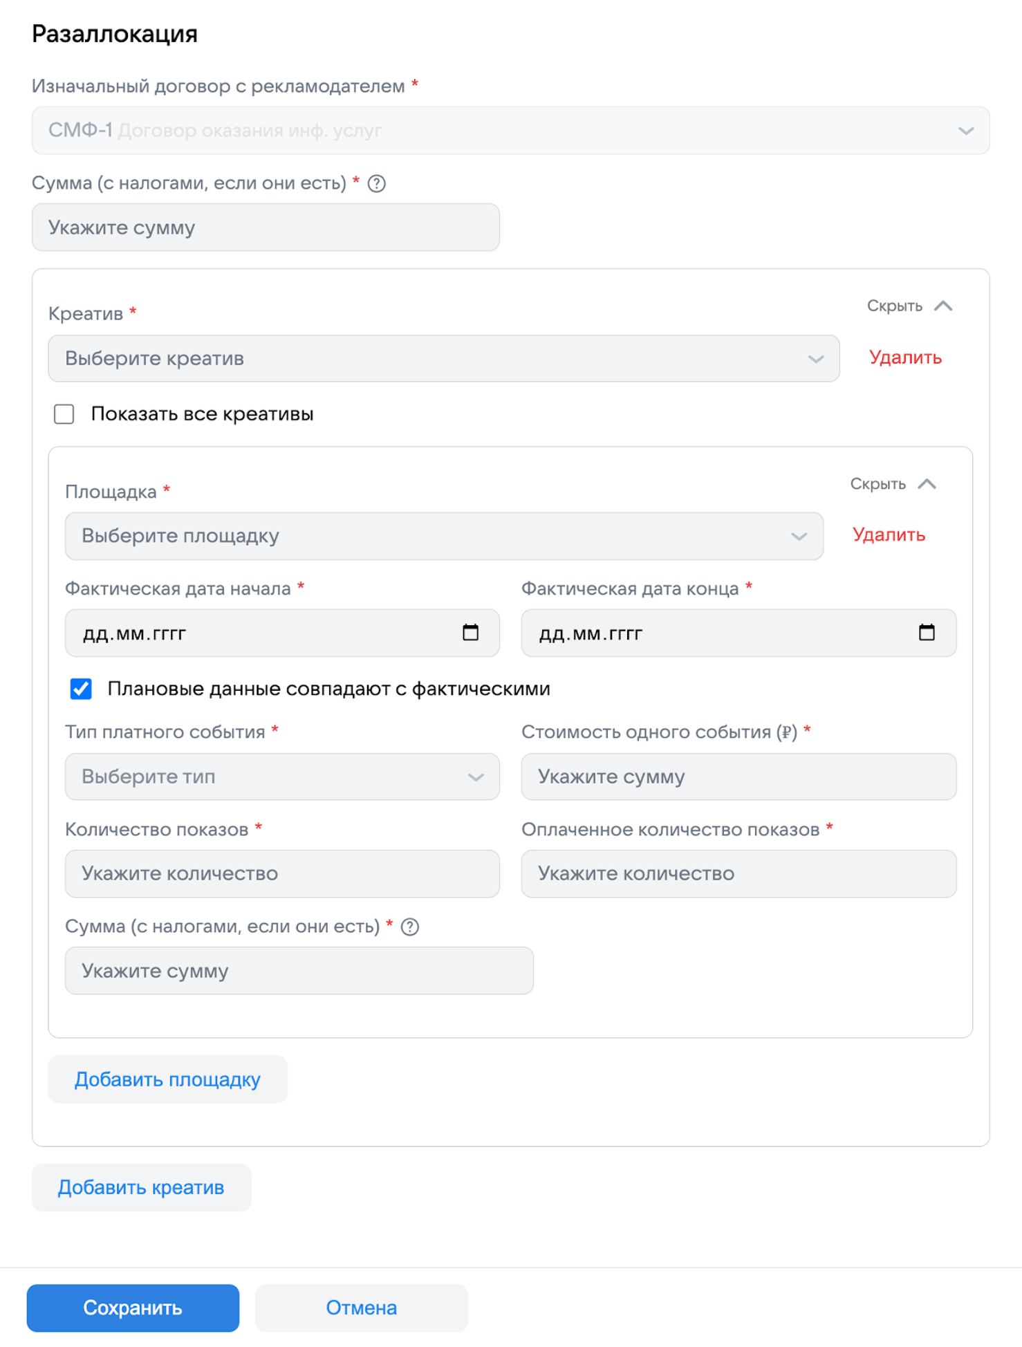This screenshot has width=1022, height=1347.
Task: Open the 'Выберите площадку' dropdown
Action: tap(443, 537)
